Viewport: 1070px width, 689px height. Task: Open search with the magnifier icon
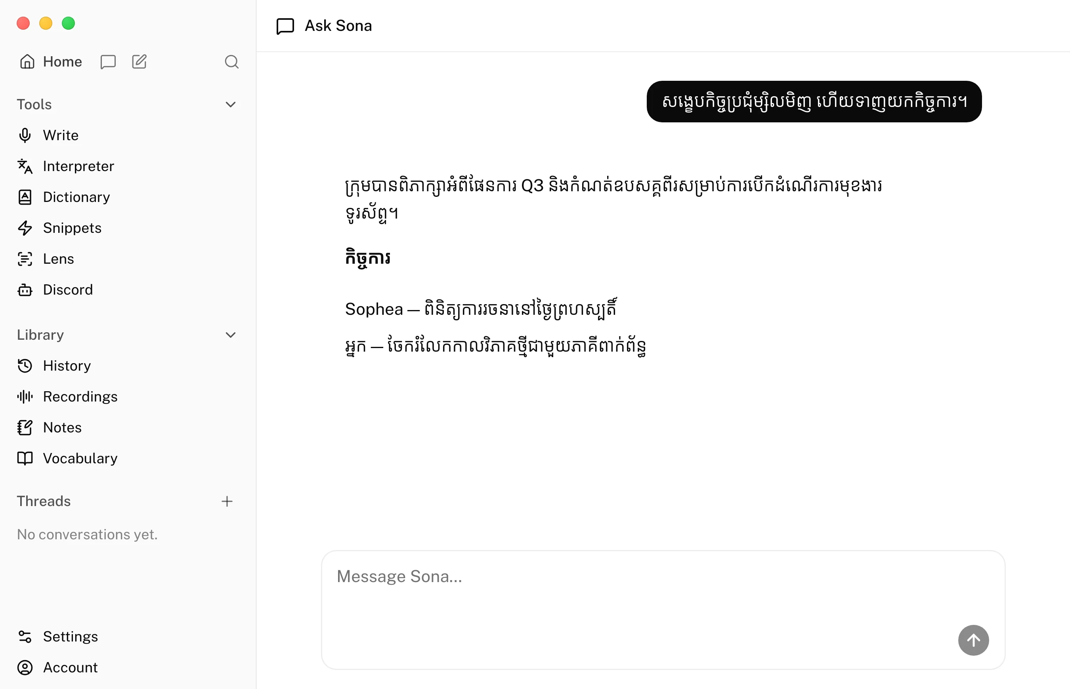pyautogui.click(x=231, y=62)
